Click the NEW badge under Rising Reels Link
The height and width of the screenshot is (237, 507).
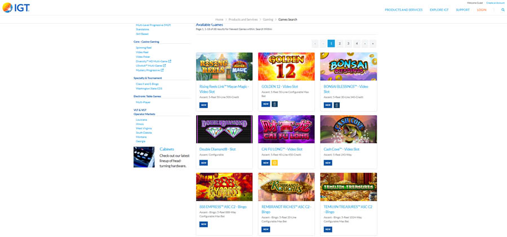coord(203,105)
